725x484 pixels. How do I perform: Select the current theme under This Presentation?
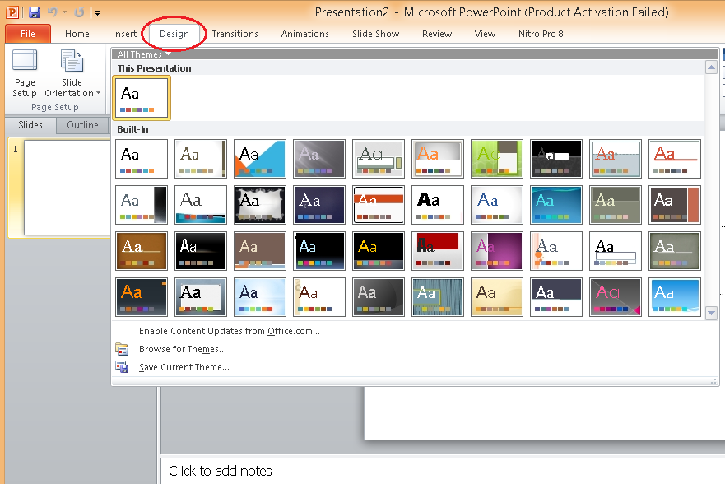(x=142, y=98)
